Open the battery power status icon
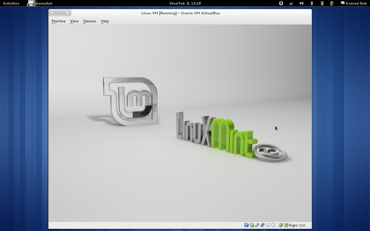This screenshot has width=370, height=231. point(332,3)
